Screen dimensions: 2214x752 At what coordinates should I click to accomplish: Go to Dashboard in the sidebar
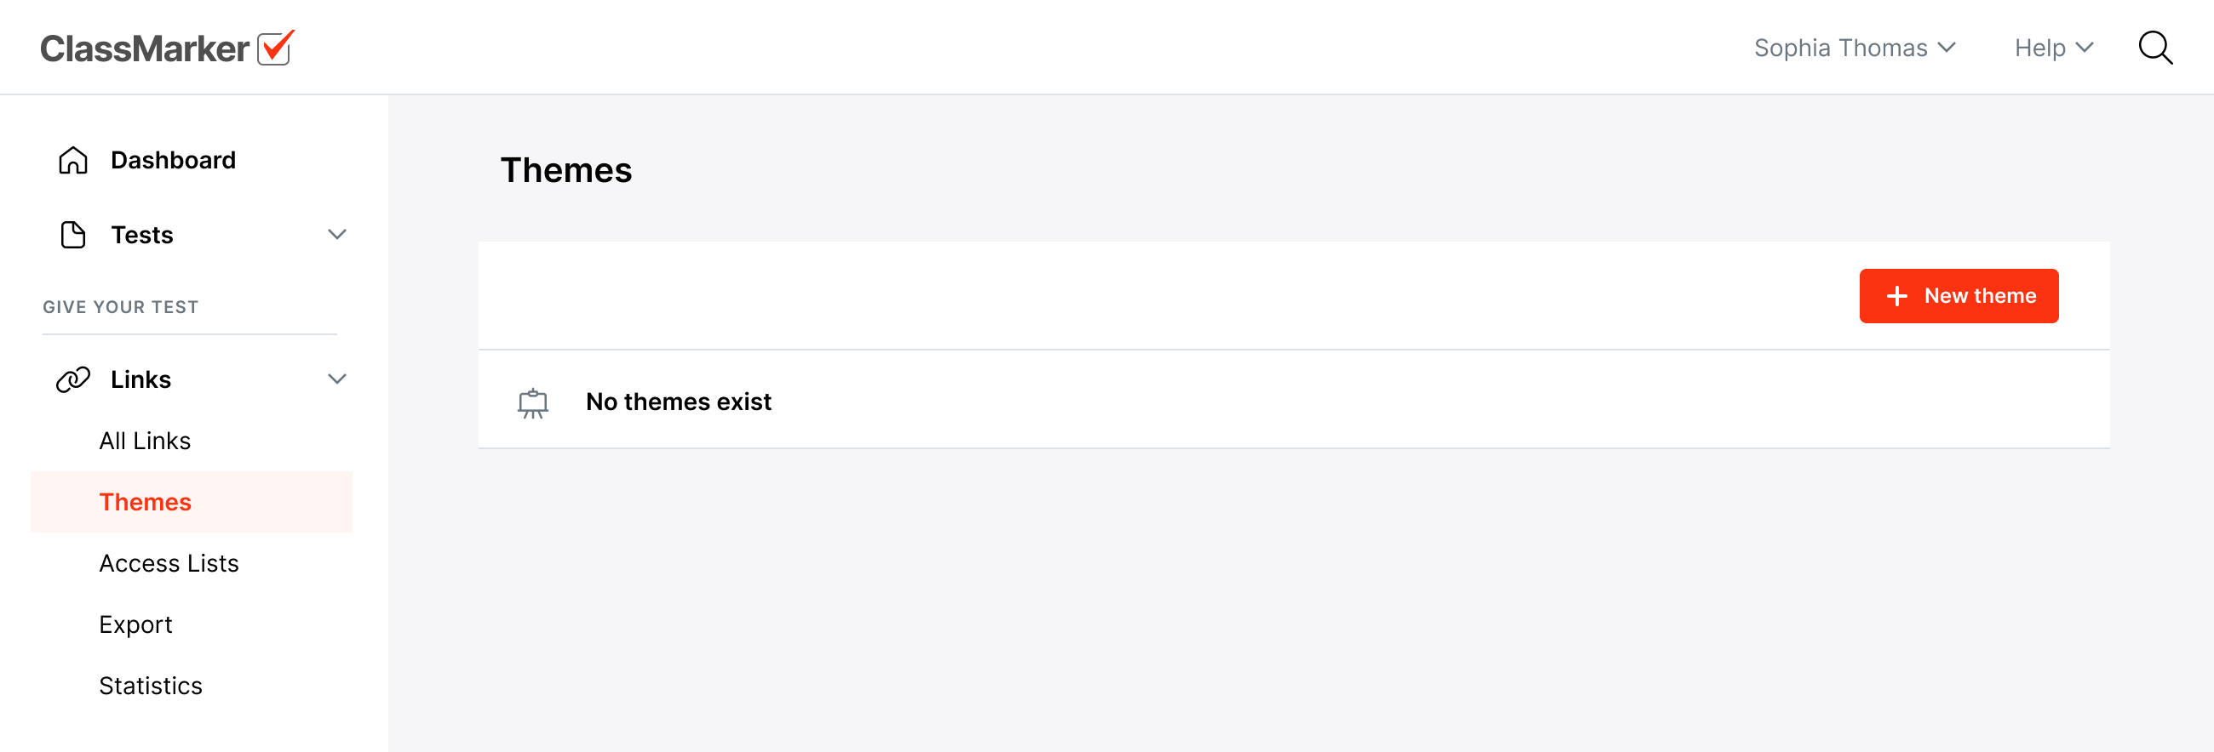(x=173, y=160)
